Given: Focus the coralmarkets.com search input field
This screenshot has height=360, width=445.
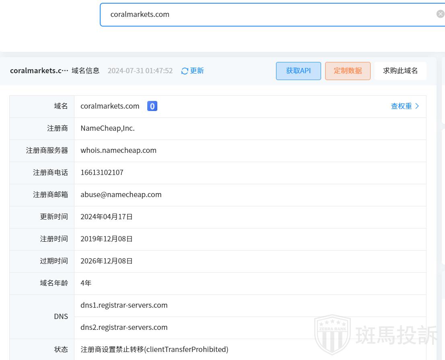Looking at the screenshot, I should (266, 14).
